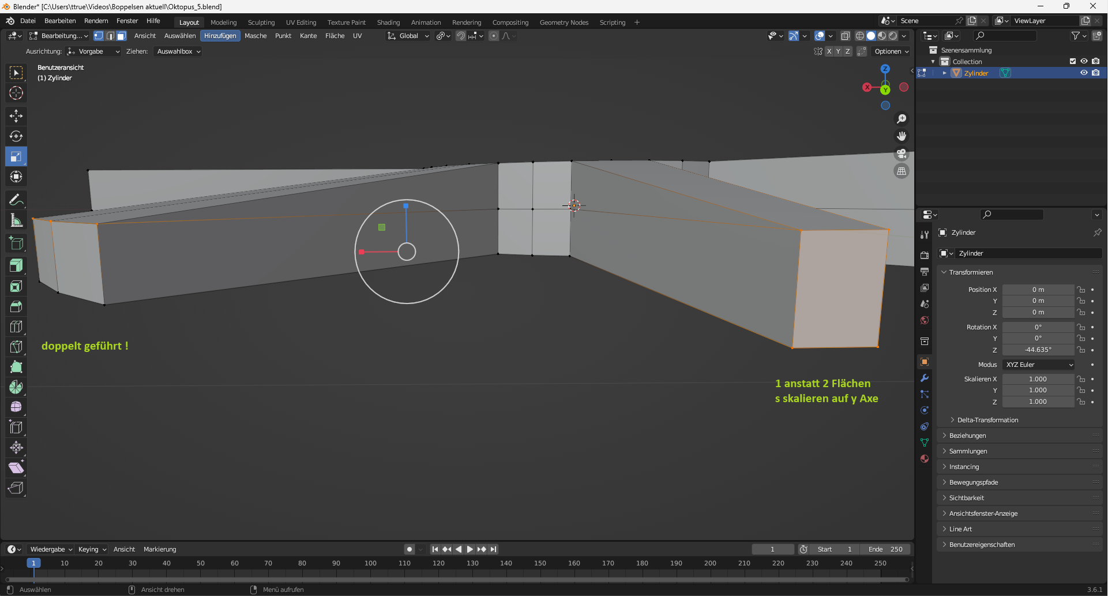1108x596 pixels.
Task: Play the timeline animation
Action: (470, 549)
